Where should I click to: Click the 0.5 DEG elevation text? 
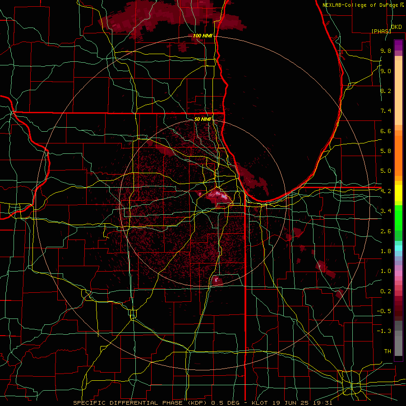coord(225,403)
